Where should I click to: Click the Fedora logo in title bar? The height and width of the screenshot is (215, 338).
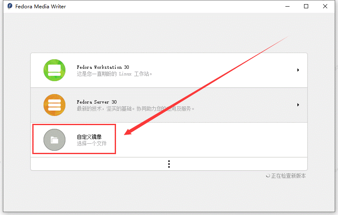[10, 7]
